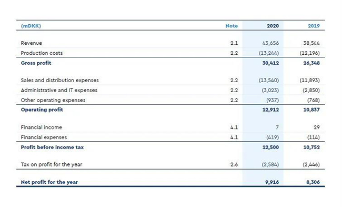Click the Net profit for the year heading
The width and height of the screenshot is (342, 207).
pos(49,182)
